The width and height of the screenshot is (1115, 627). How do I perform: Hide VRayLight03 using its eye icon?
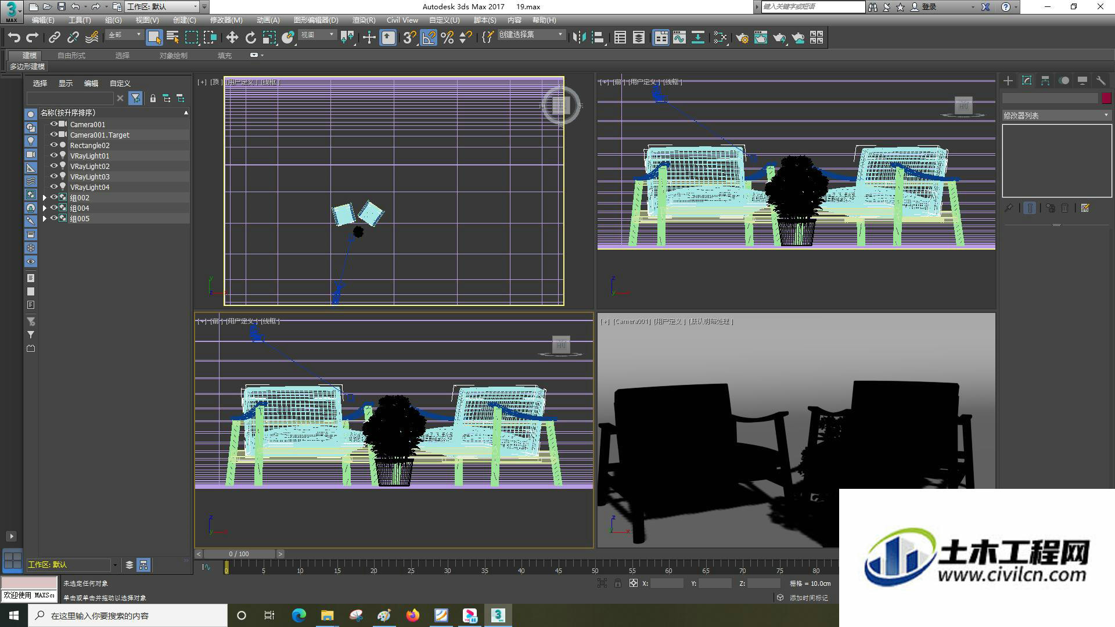(53, 176)
